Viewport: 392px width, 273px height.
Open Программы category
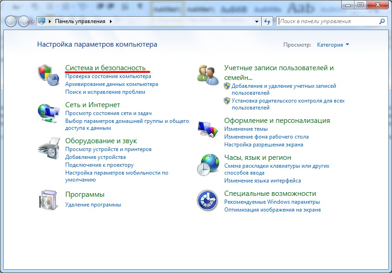coord(85,194)
